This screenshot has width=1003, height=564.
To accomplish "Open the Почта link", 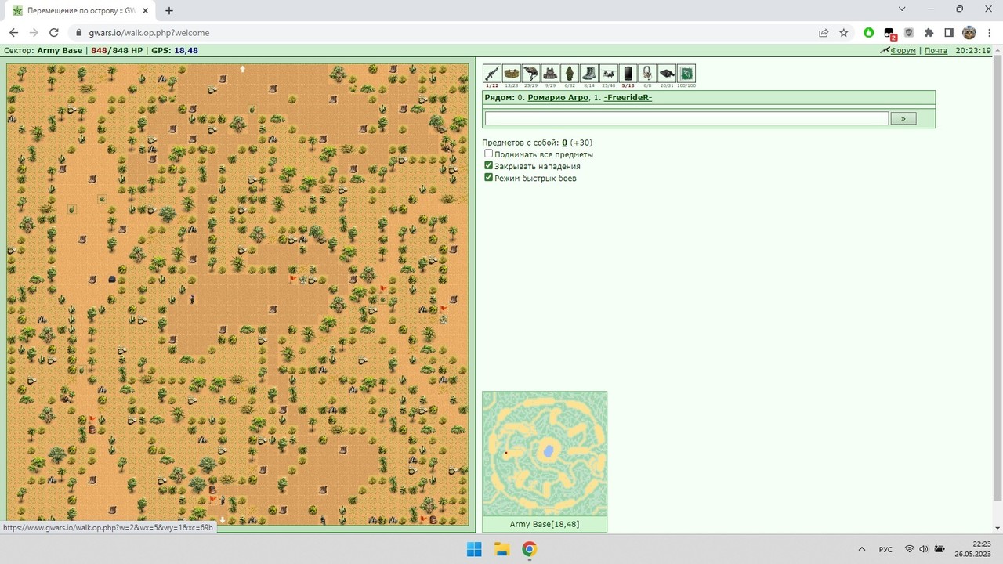I will pos(936,50).
